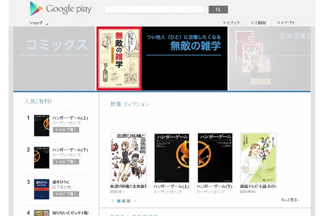Open rank 3 title 道をひらく
The height and width of the screenshot is (216, 324).
click(61, 182)
